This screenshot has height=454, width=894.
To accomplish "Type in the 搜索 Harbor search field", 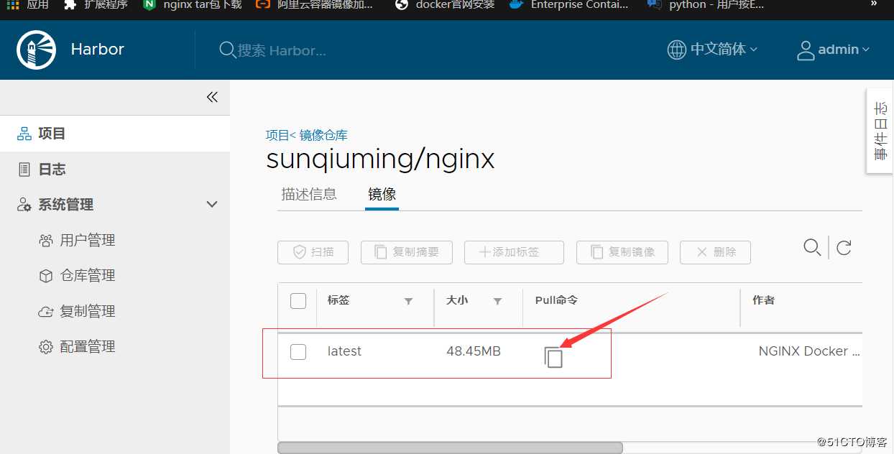I will coord(282,50).
